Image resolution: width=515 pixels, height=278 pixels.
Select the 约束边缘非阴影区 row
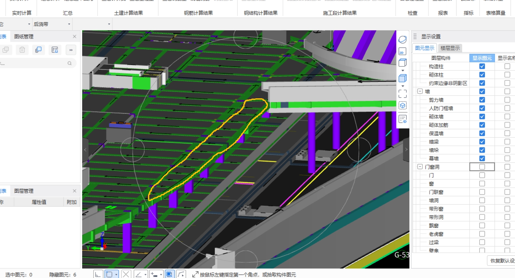click(x=448, y=83)
